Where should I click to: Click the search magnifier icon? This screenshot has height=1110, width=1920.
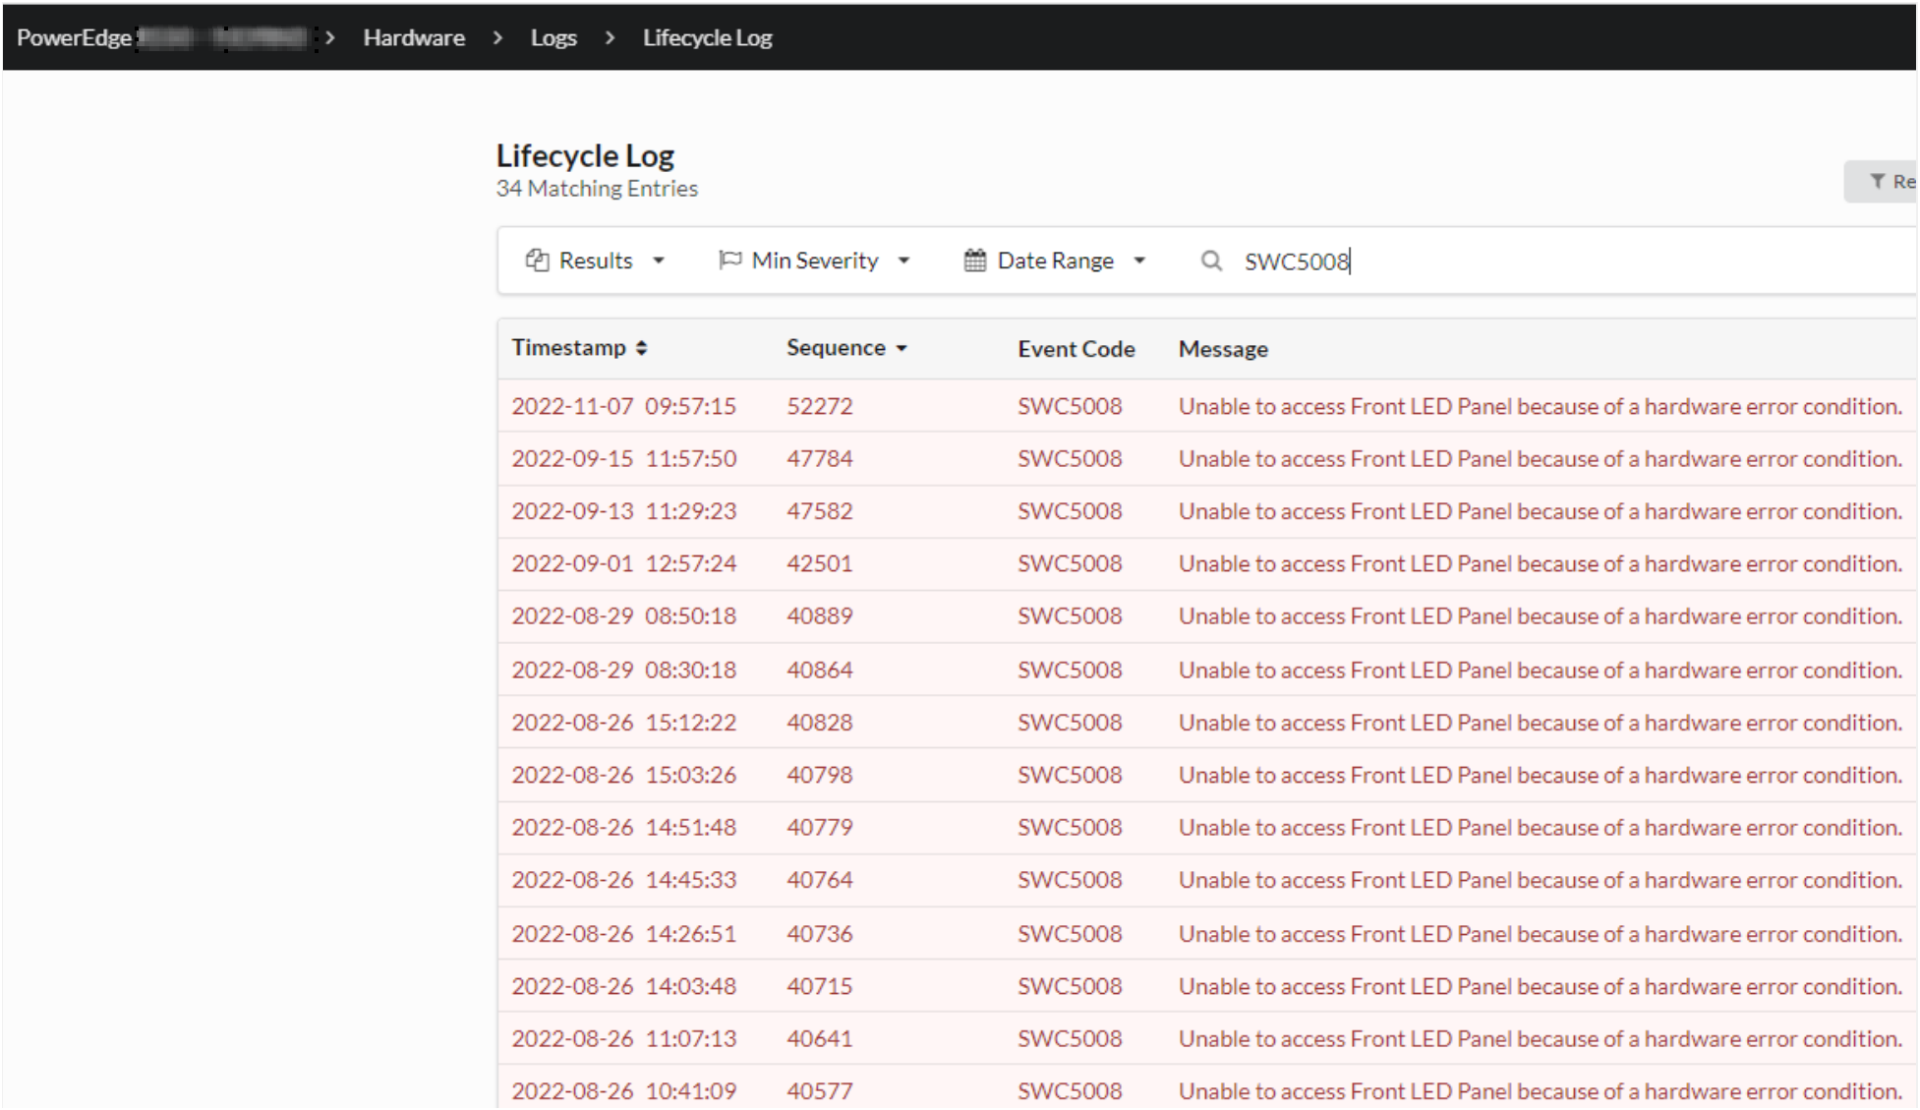point(1211,261)
